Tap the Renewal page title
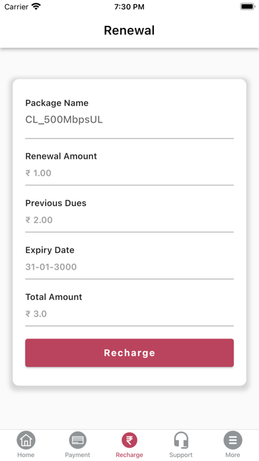259x461 pixels. click(x=129, y=30)
